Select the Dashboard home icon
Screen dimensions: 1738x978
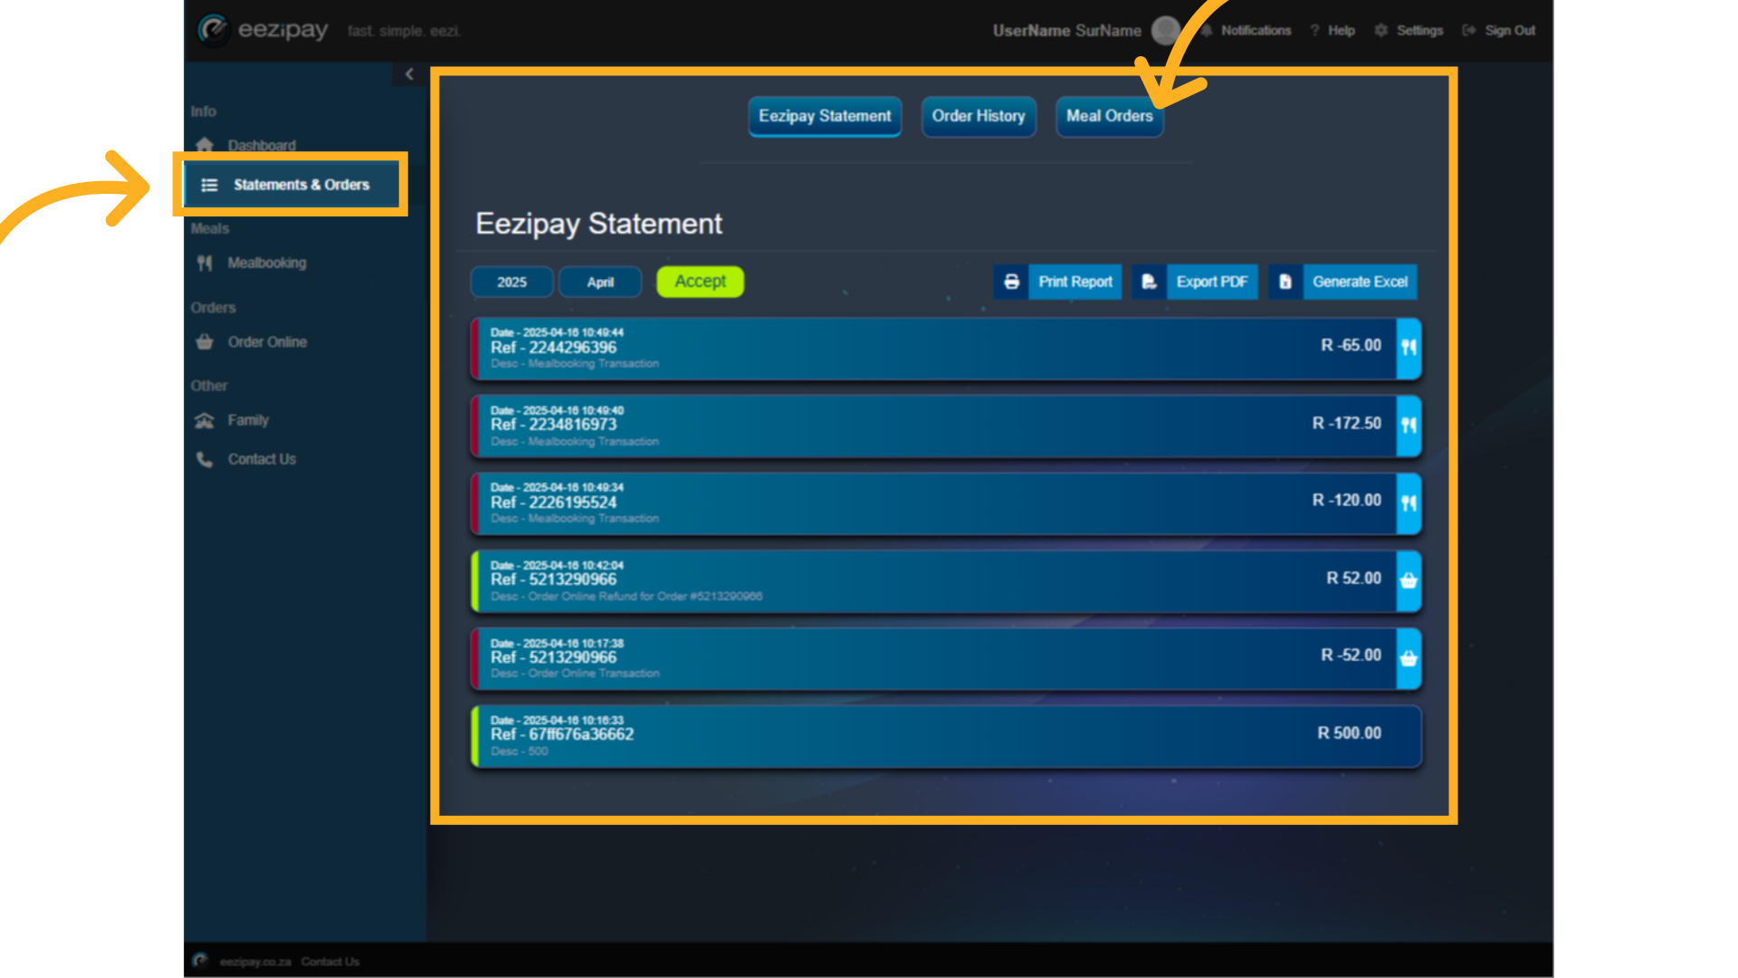point(205,145)
